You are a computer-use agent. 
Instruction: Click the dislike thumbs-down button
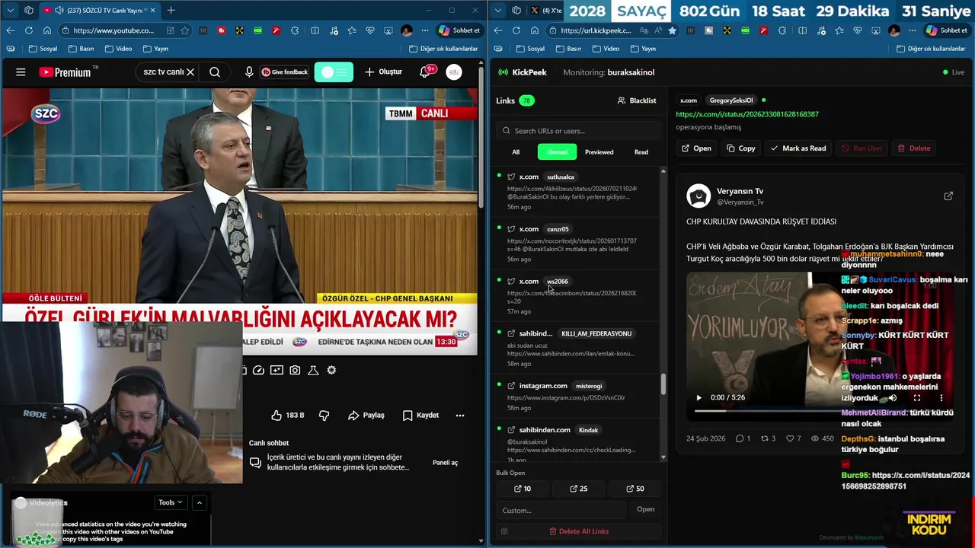tap(324, 416)
